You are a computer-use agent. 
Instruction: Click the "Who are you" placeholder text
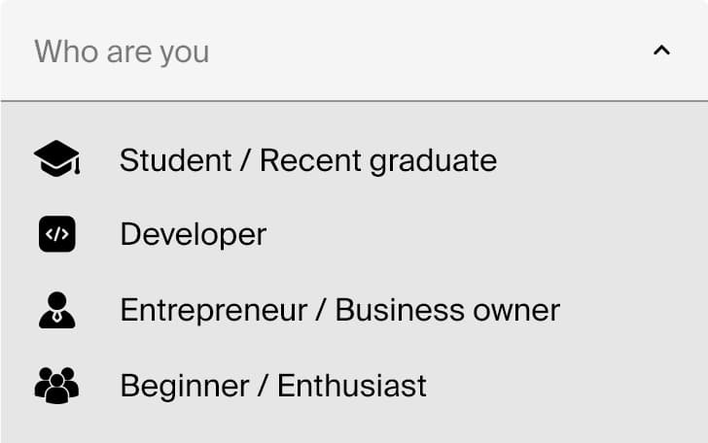[x=122, y=51]
